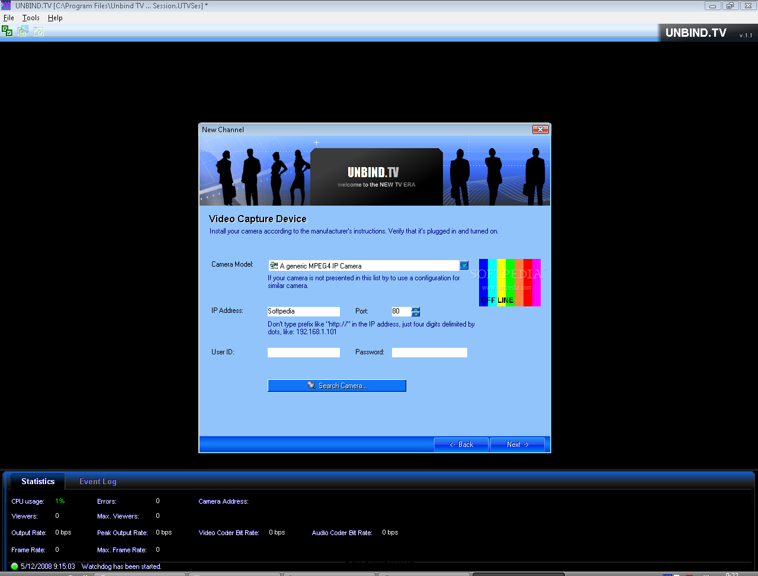This screenshot has height=576, width=758.
Task: Click the "1%" CPU usage value
Action: tap(60, 501)
